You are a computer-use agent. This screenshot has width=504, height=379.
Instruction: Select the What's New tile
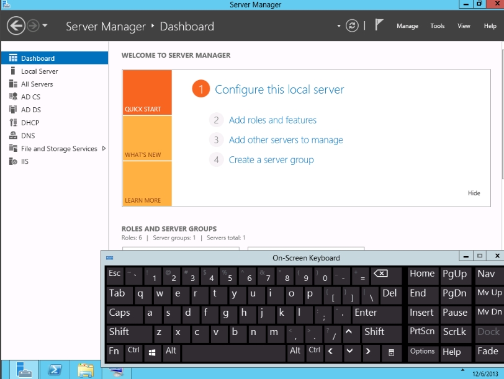(x=147, y=138)
